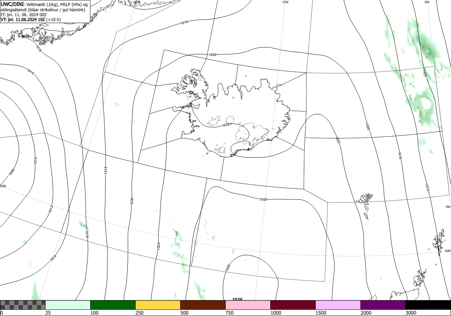Click the "IT: þri. 11. 06. 2024 00Z" line
Image resolution: width=451 pixels, height=316 pixels.
click(24, 15)
